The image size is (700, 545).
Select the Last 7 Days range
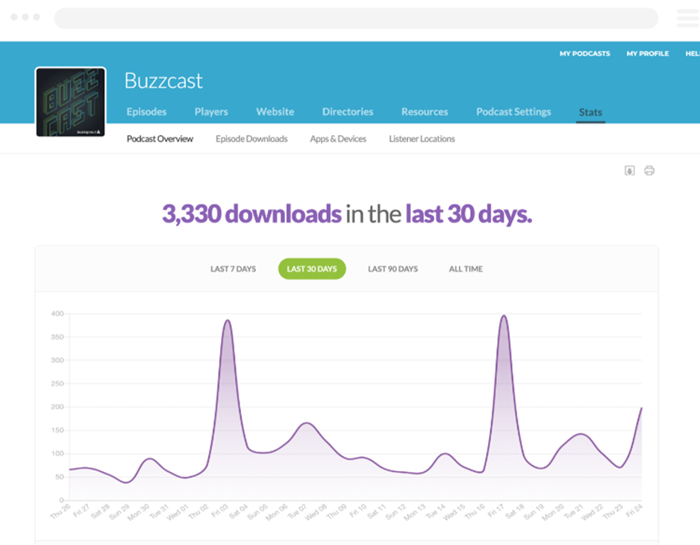(x=233, y=269)
